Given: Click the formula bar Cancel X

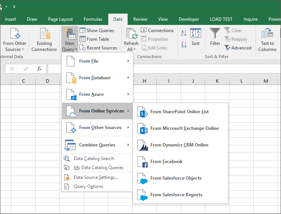Looking at the screenshot, I should pyautogui.click(x=12, y=69).
